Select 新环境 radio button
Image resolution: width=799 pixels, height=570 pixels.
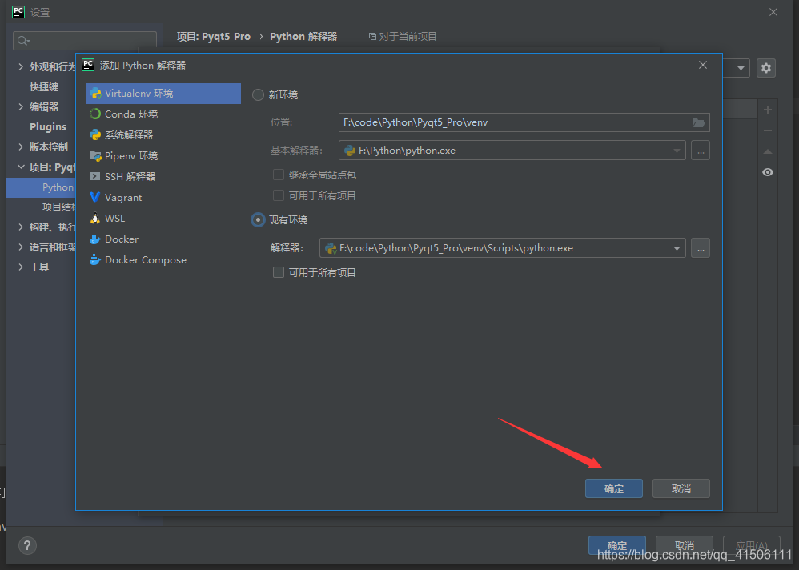tap(259, 94)
